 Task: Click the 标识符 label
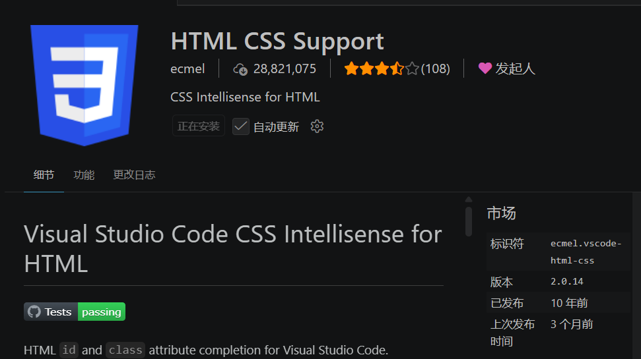click(507, 244)
